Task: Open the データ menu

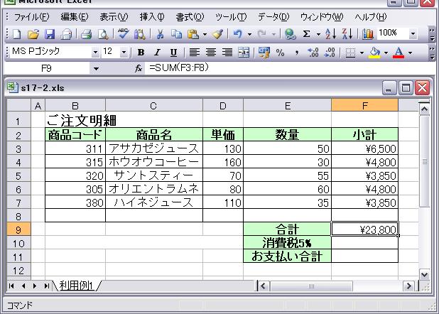Action: pos(273,17)
